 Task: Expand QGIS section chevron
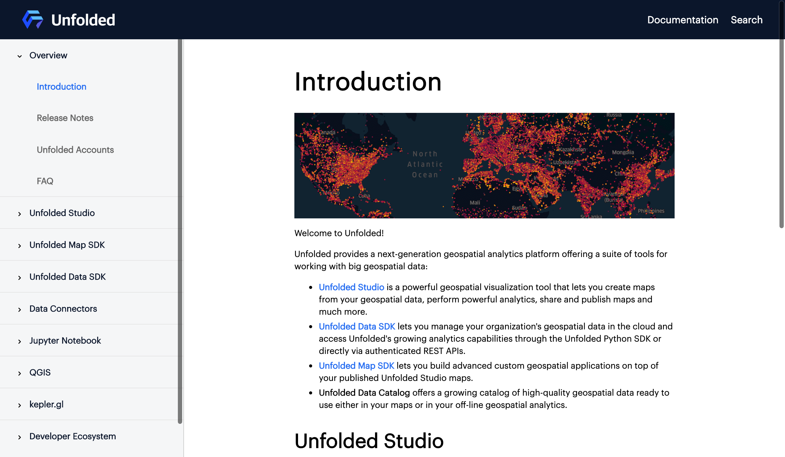[20, 373]
